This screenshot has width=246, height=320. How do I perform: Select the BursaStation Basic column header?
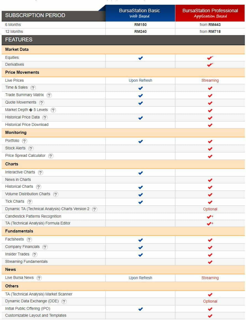(140, 13)
